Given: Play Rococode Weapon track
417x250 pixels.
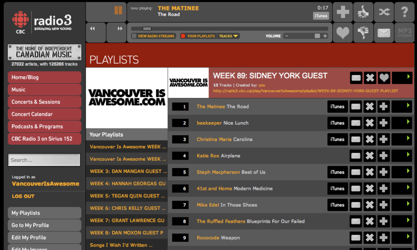Looking at the screenshot, I should coord(402,238).
